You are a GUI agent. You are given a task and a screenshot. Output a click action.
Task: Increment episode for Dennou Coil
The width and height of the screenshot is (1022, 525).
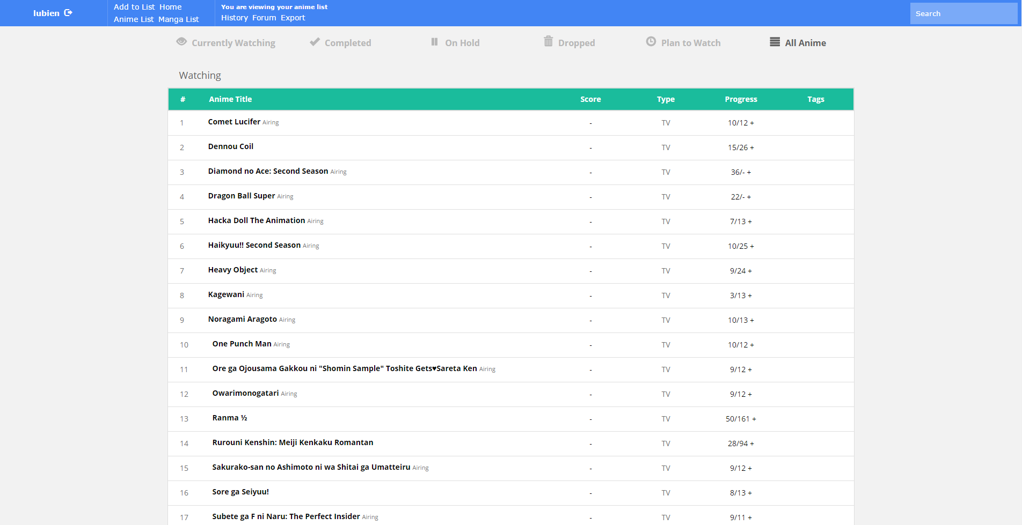coord(752,147)
